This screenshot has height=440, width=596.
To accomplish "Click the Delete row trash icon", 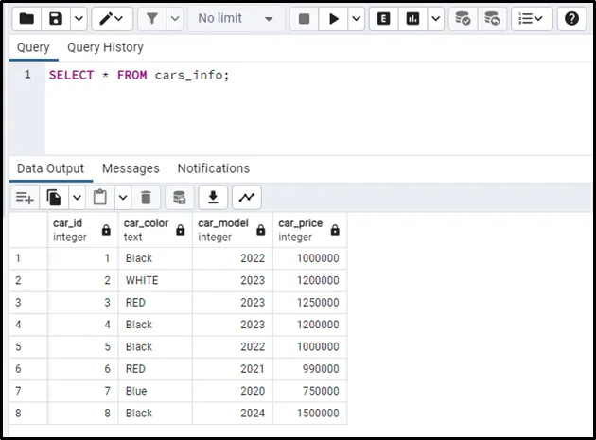I will [x=146, y=197].
